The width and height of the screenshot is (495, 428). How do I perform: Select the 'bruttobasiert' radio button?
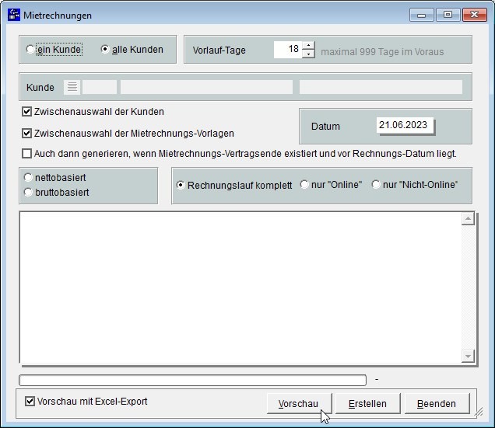(x=28, y=192)
